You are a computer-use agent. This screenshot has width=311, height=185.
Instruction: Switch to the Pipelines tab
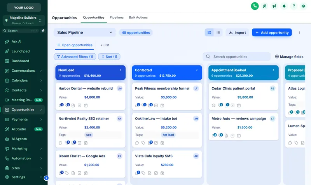117,18
